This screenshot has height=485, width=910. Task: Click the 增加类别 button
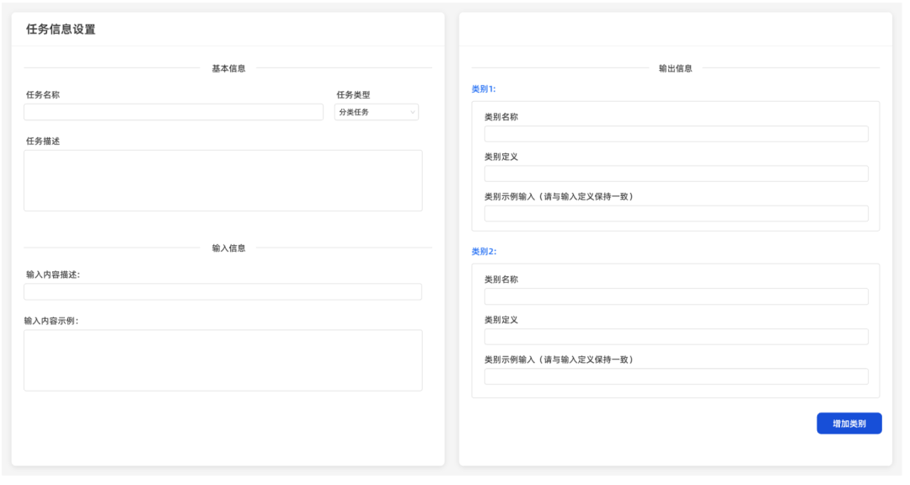(848, 423)
